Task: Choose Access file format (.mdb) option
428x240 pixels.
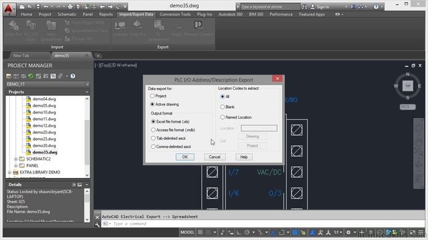Action: [153, 130]
